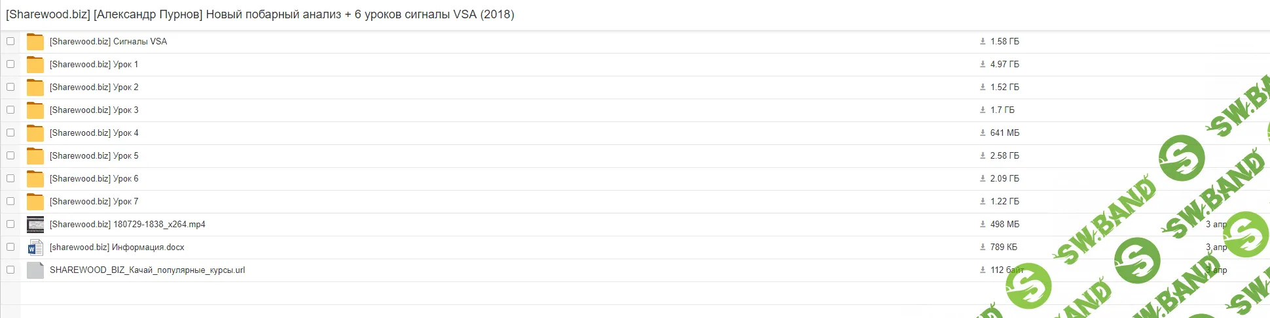Click the Сигналы VSA folder icon
1270x318 pixels.
click(x=35, y=42)
